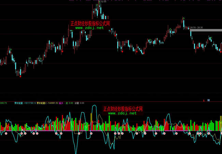The image size is (222, 154).
Task: Click the tallest olive volume bar in the indicator panel
Action: coord(92,118)
